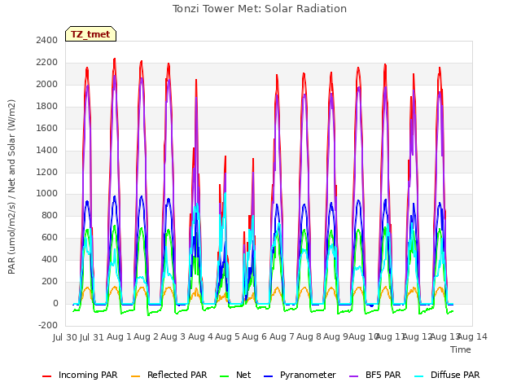521x391 pixels.
Task: Click the Aug 5 x-axis date label
Action: 227,337
